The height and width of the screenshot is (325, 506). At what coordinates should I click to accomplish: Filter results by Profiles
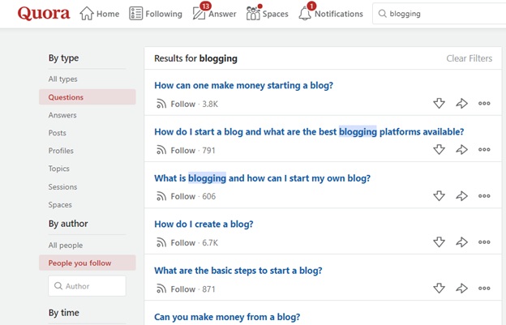pyautogui.click(x=61, y=151)
